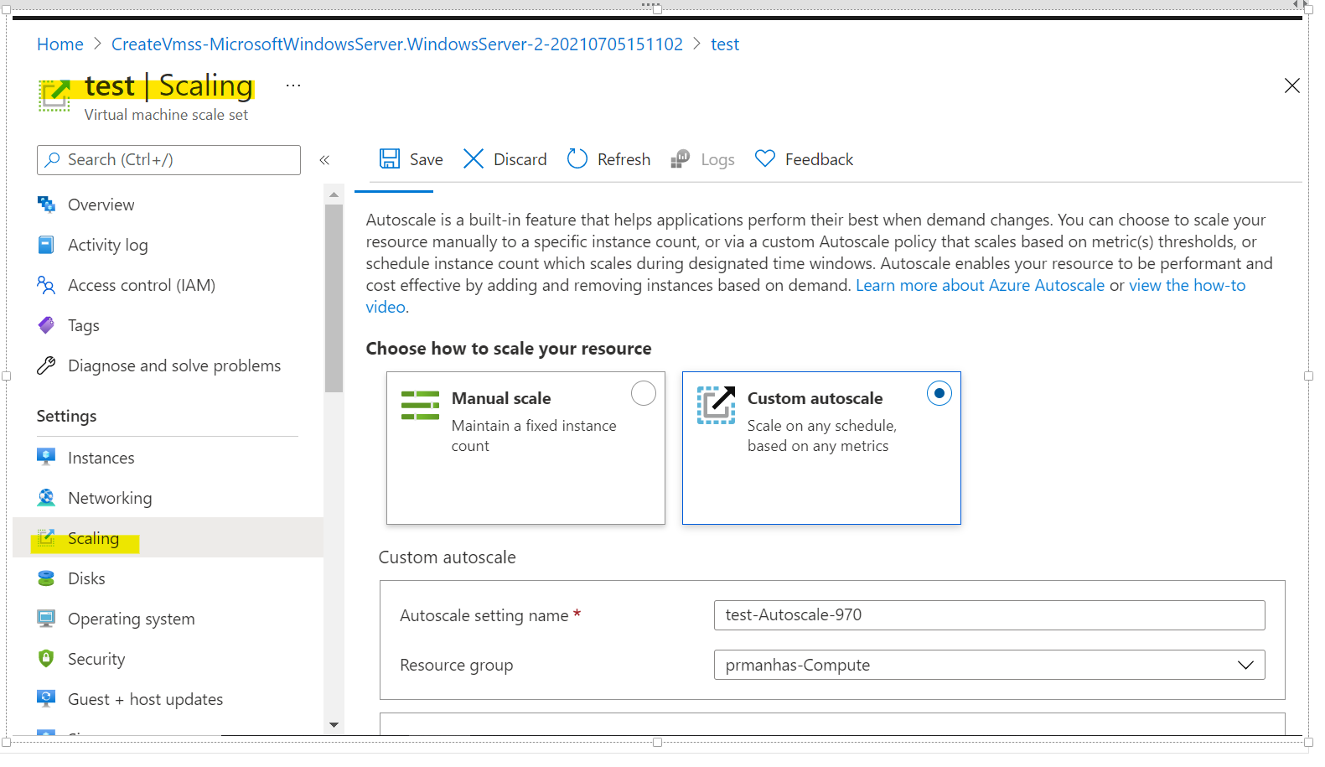Screen dimensions: 1325x767
Task: Click the Discard X icon
Action: [x=474, y=158]
